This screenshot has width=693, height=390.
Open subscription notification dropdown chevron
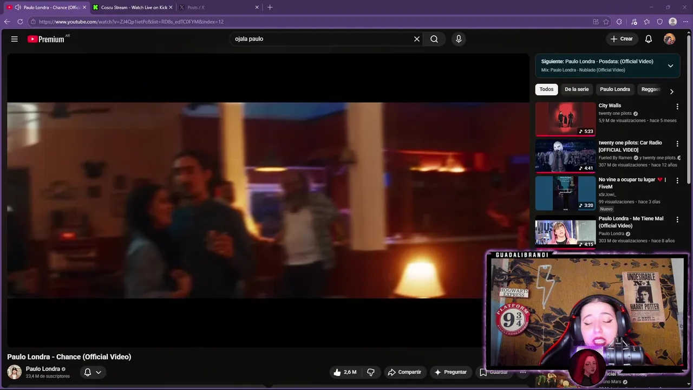pyautogui.click(x=99, y=372)
